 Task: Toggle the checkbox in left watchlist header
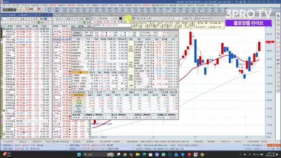click(x=39, y=19)
